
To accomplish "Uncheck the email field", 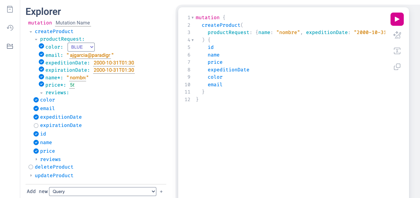I will click(36, 108).
